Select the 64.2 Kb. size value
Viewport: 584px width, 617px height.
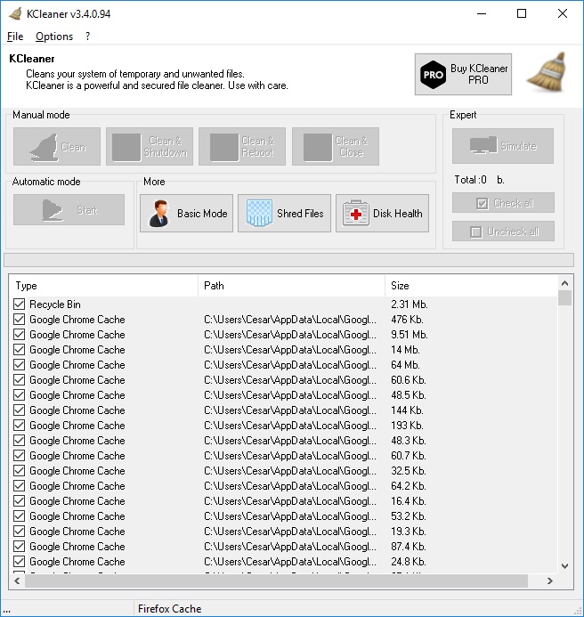(409, 486)
